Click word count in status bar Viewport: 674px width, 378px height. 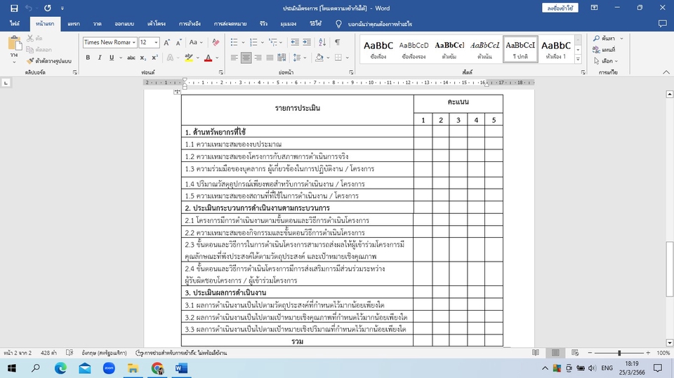[x=48, y=353]
